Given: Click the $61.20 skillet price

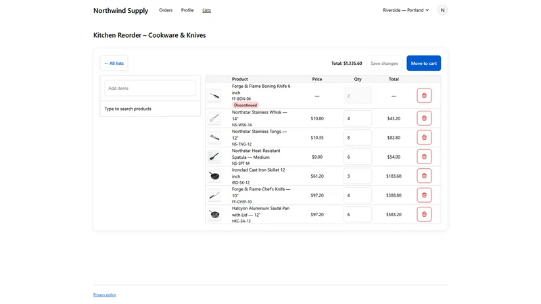Looking at the screenshot, I should click(x=317, y=176).
